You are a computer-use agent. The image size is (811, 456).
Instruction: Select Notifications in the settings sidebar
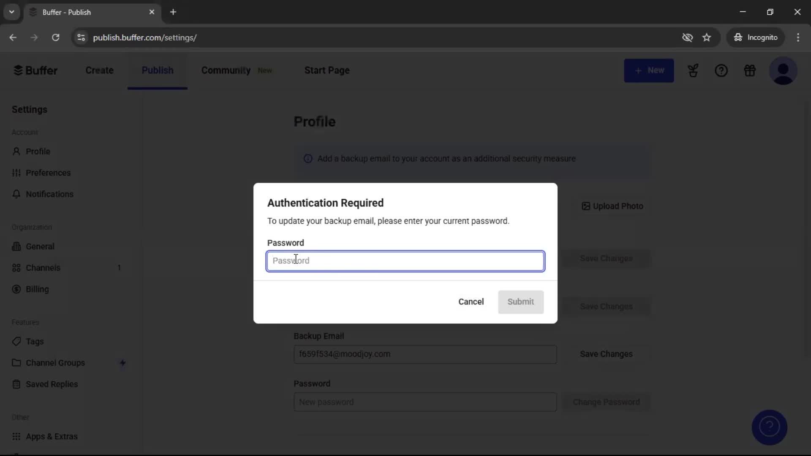(49, 194)
